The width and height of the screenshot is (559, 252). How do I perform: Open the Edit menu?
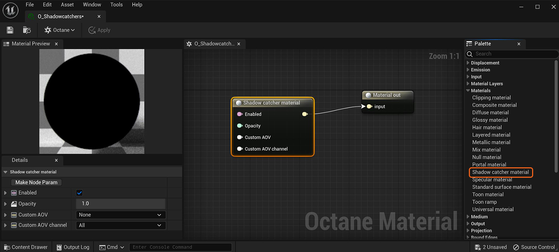point(47,5)
